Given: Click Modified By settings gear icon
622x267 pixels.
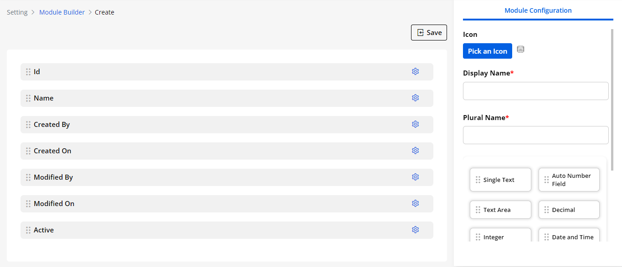Looking at the screenshot, I should [x=415, y=177].
